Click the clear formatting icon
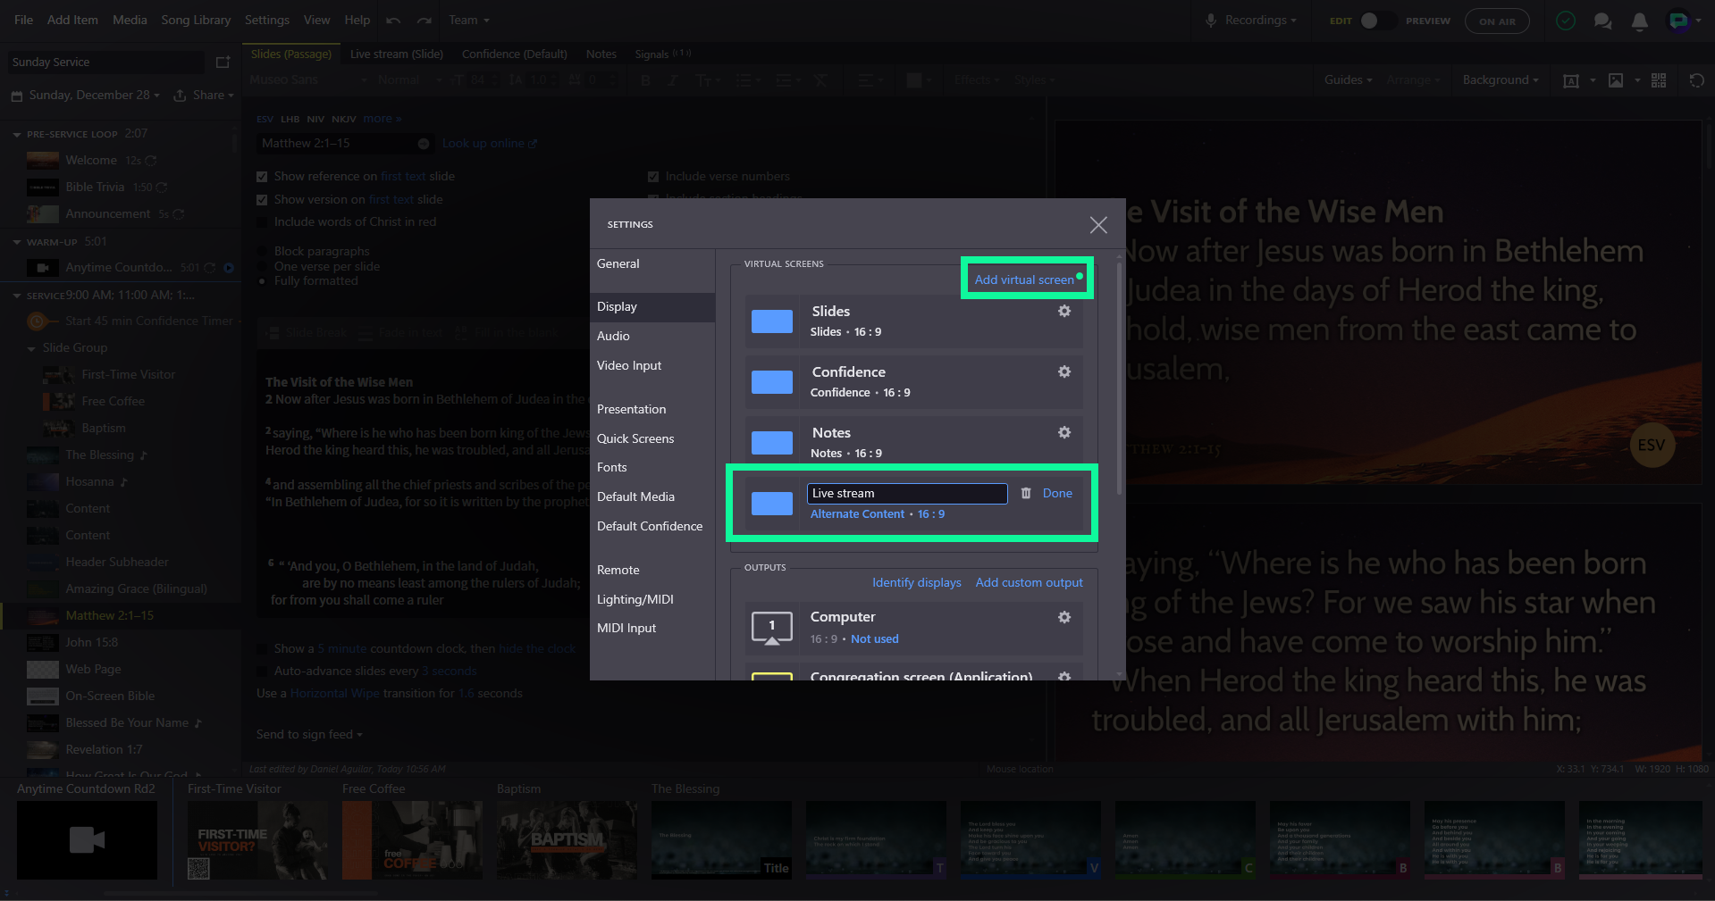The image size is (1715, 901). click(x=820, y=80)
